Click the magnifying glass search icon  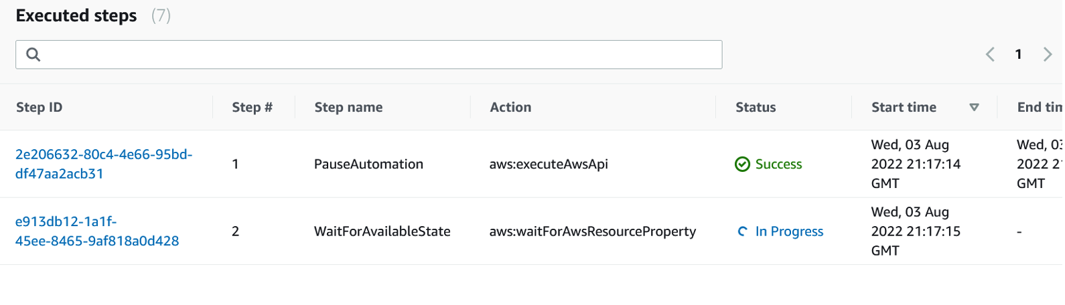(33, 55)
